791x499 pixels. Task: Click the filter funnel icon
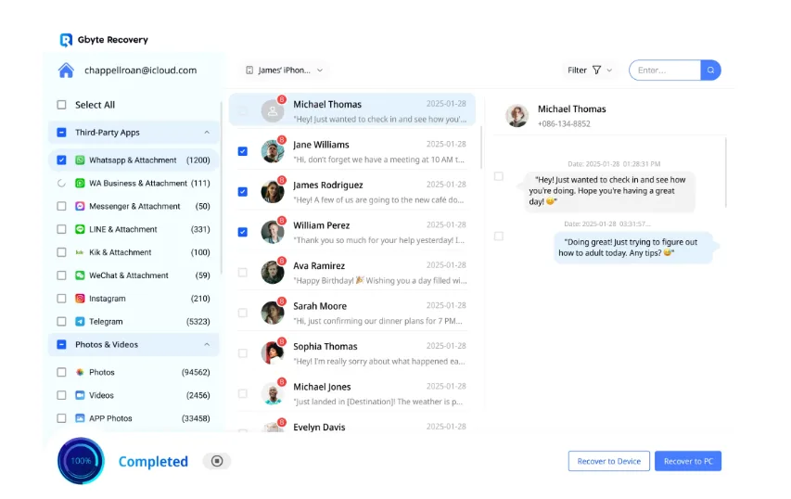tap(597, 70)
